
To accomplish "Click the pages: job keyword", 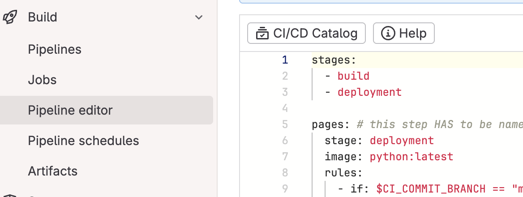I will (x=328, y=124).
